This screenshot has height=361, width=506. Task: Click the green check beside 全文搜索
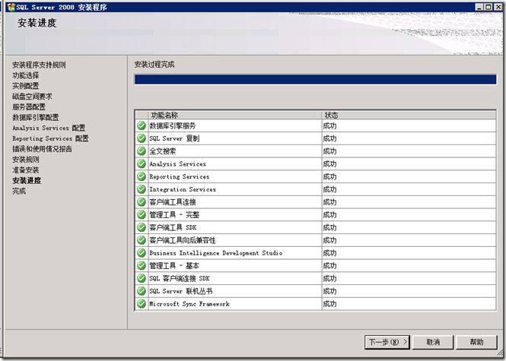point(142,151)
